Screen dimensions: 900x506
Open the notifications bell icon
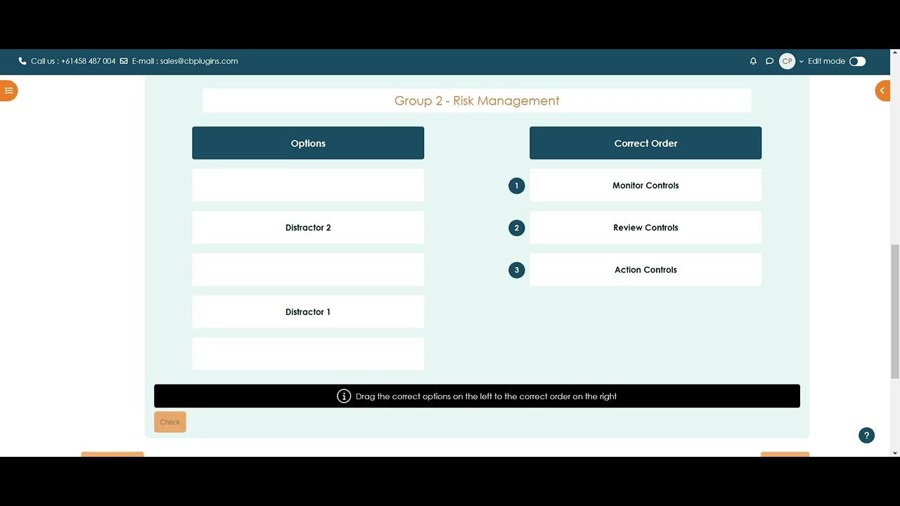click(x=753, y=61)
